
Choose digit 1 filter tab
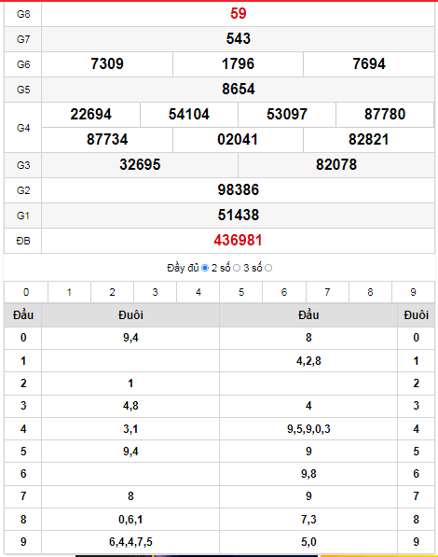pyautogui.click(x=69, y=292)
